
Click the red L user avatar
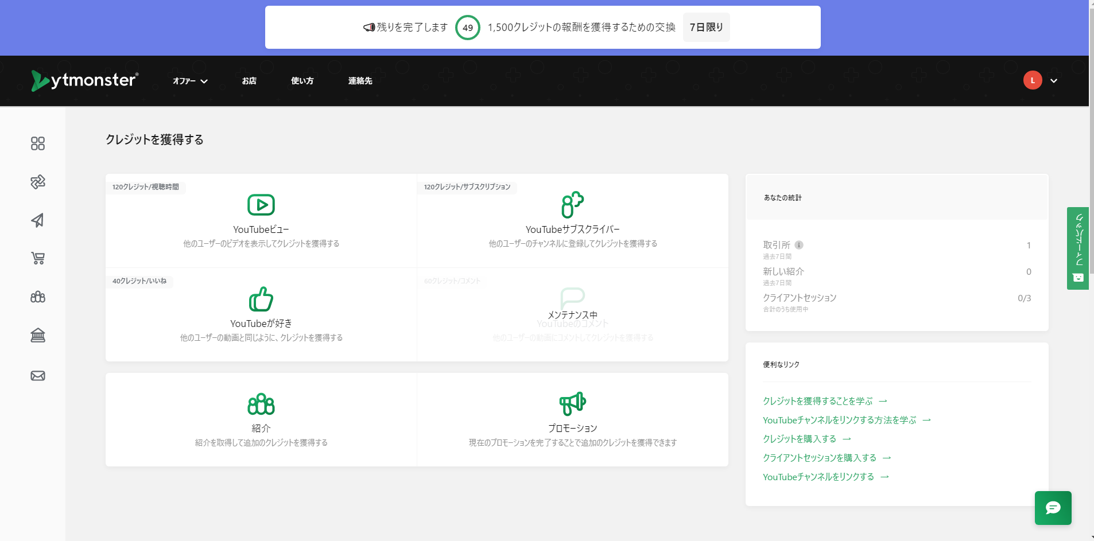click(1033, 80)
